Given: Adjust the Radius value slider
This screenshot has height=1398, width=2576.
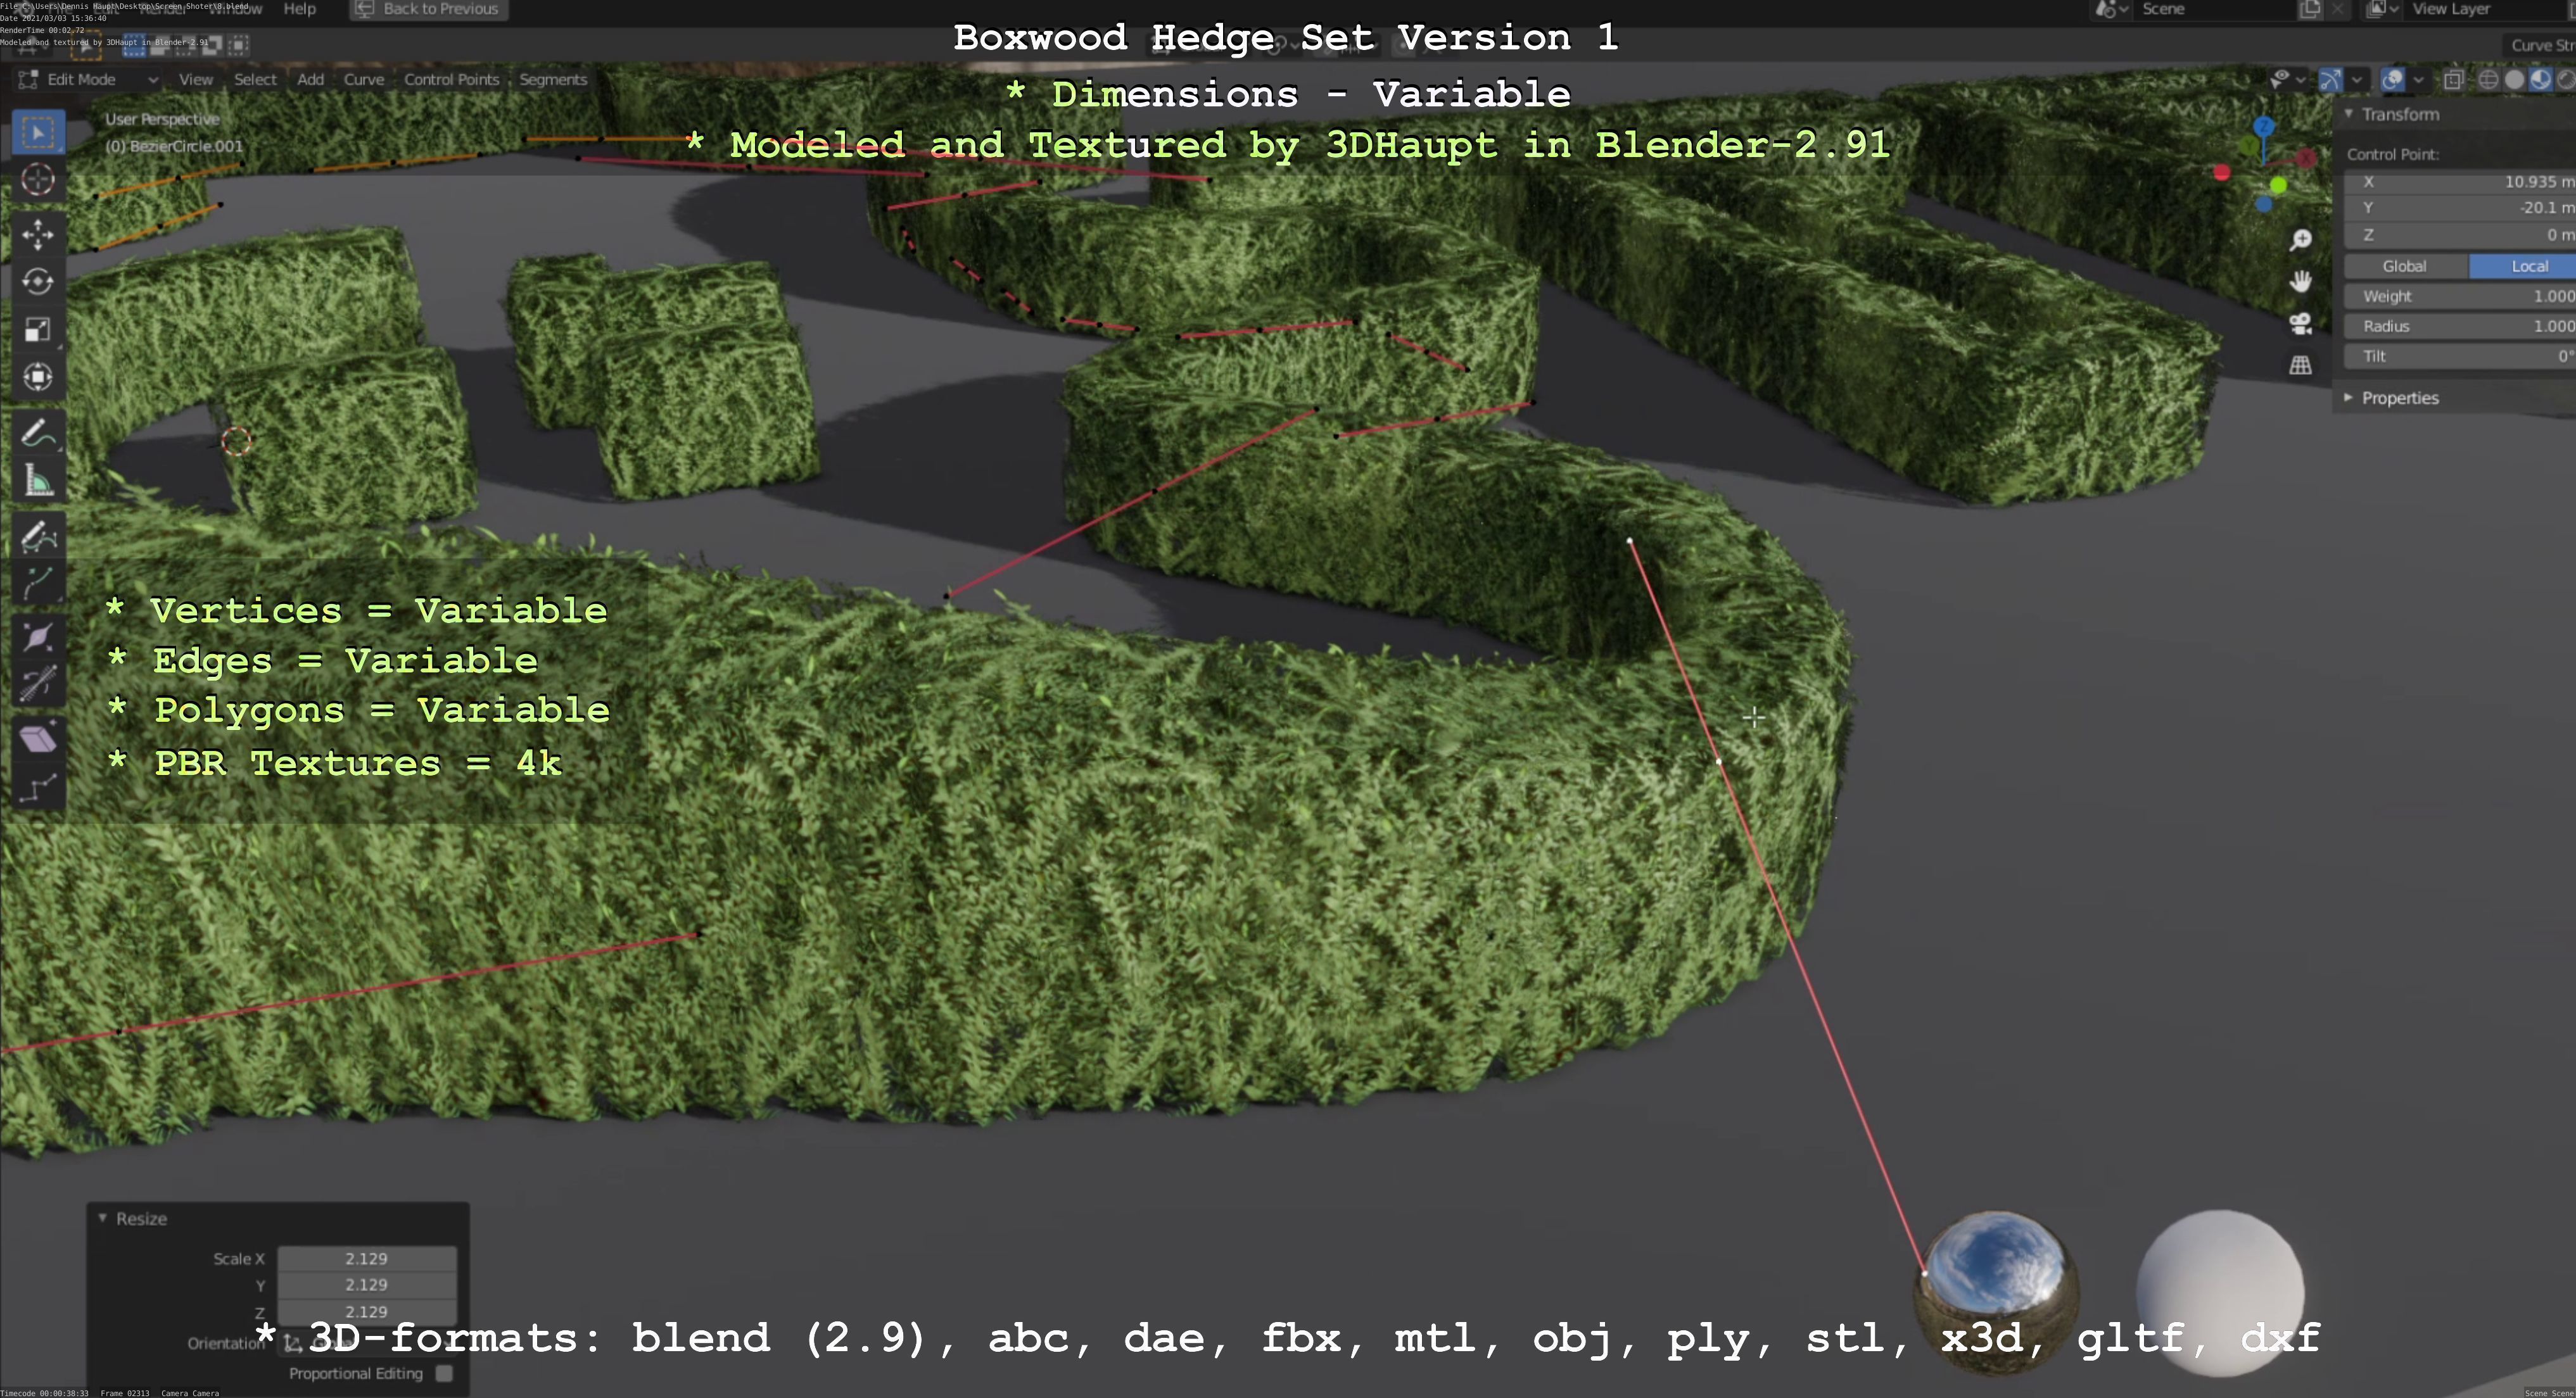Looking at the screenshot, I should pyautogui.click(x=2461, y=326).
